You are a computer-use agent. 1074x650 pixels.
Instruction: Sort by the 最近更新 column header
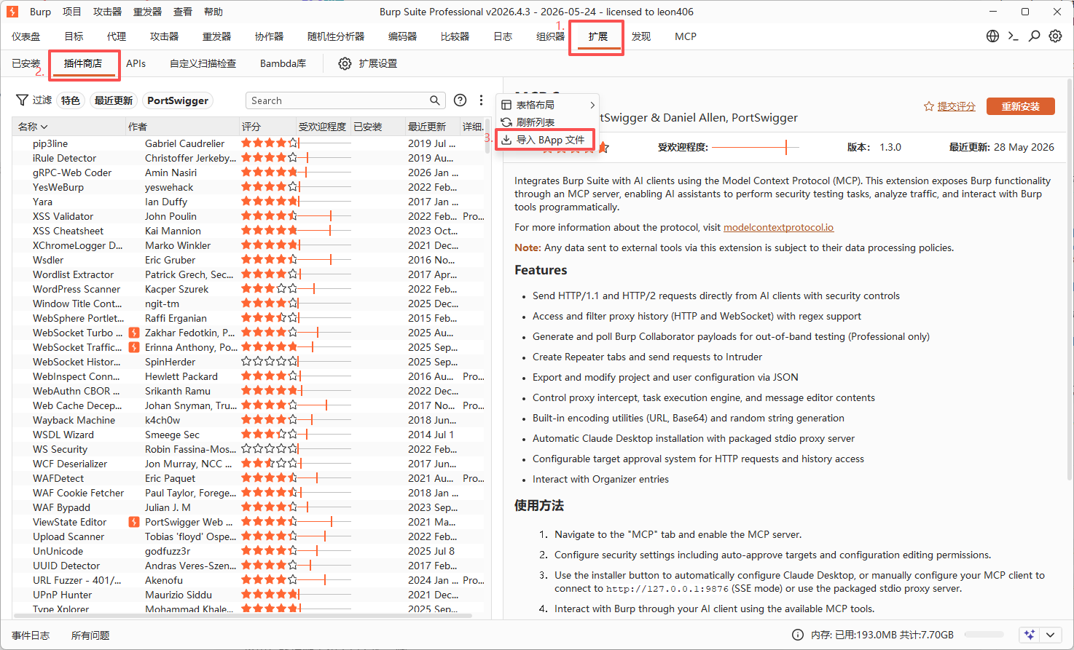pyautogui.click(x=432, y=127)
